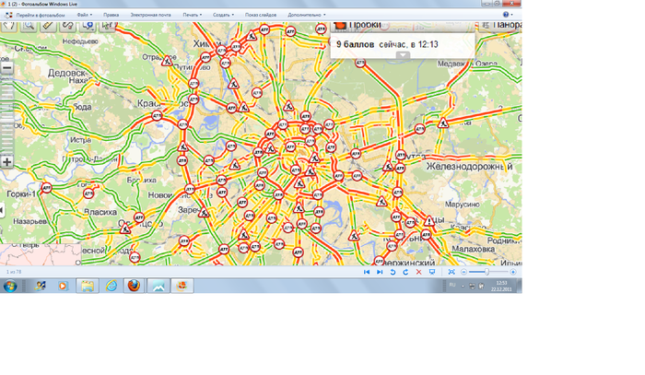Open the Правка menu
645x375 pixels.
[111, 15]
